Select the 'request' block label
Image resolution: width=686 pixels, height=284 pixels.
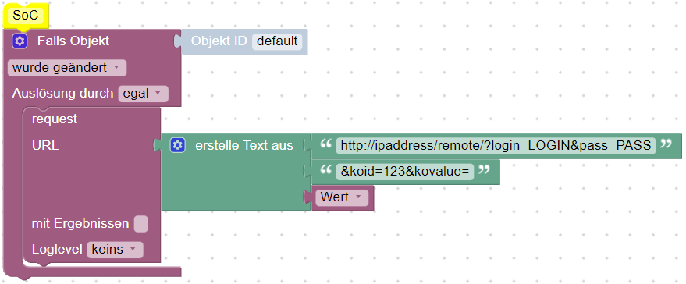[55, 119]
